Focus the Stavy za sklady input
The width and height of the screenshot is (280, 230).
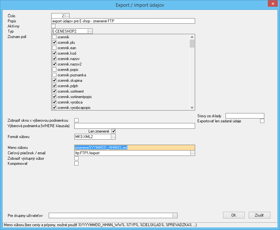coord(245,116)
